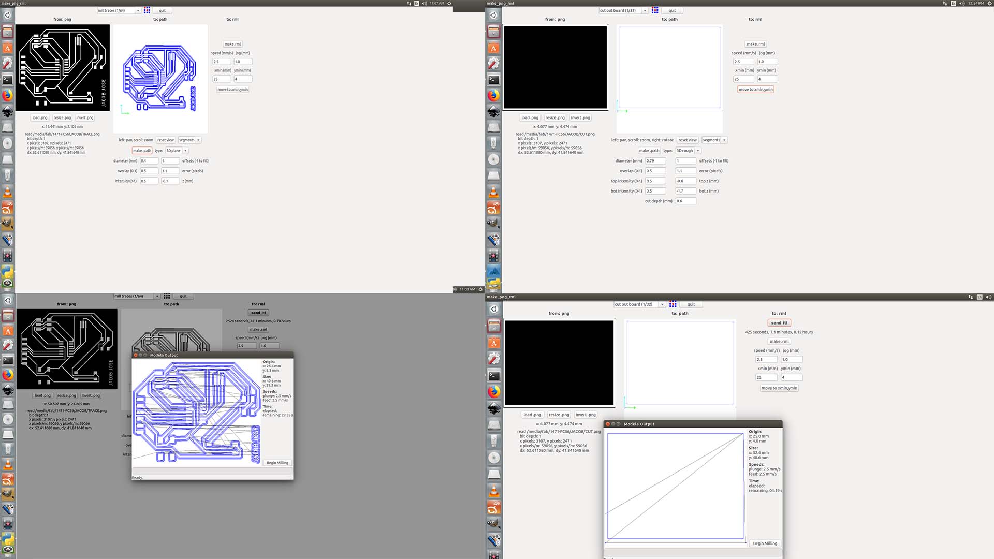Open VLC from the bottom-left window's dock

click(x=8, y=464)
